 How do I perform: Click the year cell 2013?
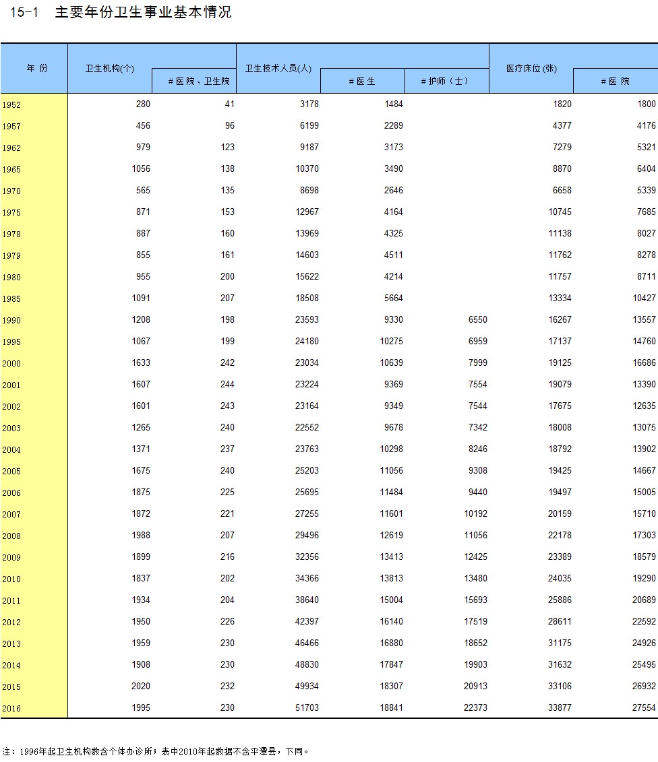(x=11, y=643)
